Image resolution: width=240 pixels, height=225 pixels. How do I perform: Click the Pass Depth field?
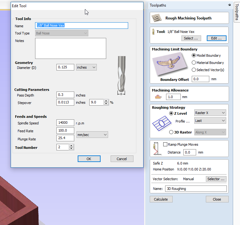[65, 95]
